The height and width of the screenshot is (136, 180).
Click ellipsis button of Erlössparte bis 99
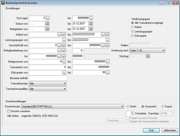tap(108, 73)
